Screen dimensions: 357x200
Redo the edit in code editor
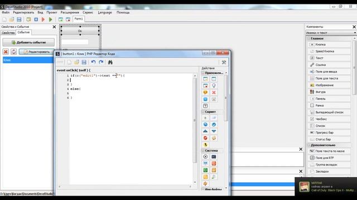click(x=101, y=62)
